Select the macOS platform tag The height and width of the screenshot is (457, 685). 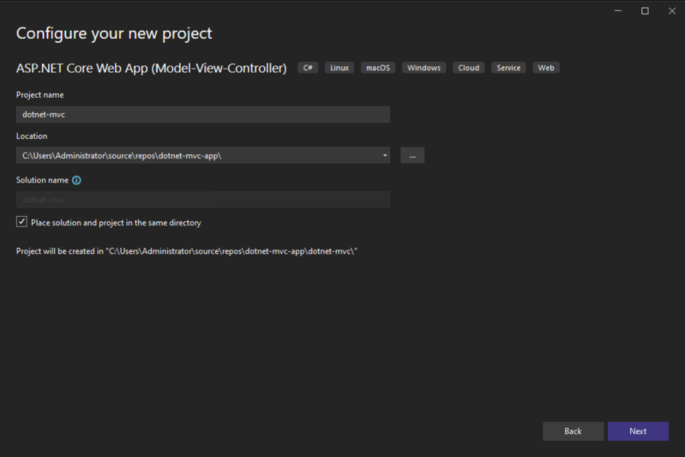(x=377, y=67)
